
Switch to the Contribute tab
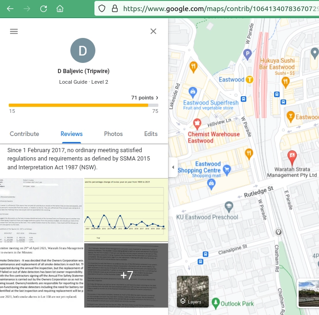(x=25, y=134)
